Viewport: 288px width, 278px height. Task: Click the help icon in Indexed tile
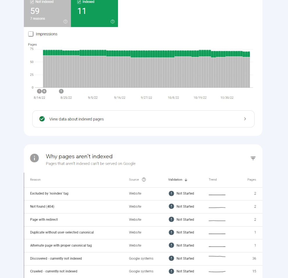coord(112,21)
